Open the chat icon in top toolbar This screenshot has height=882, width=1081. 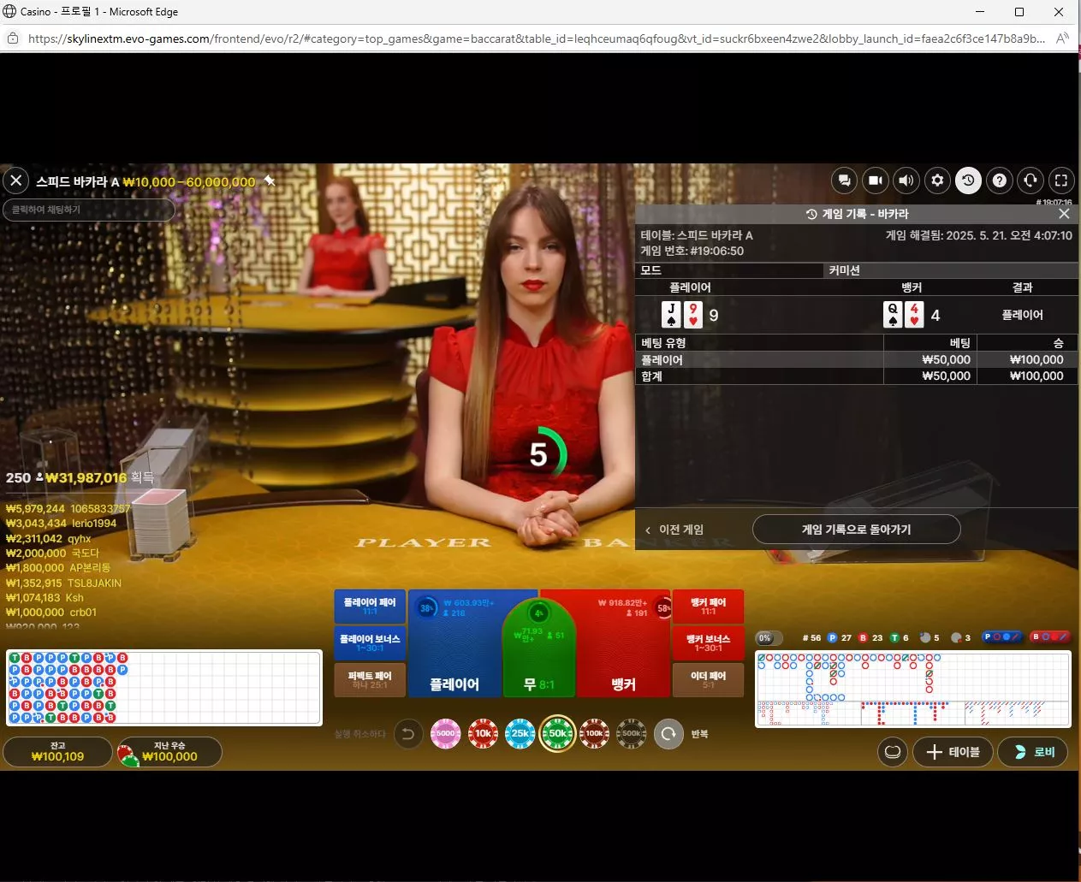[x=845, y=181]
